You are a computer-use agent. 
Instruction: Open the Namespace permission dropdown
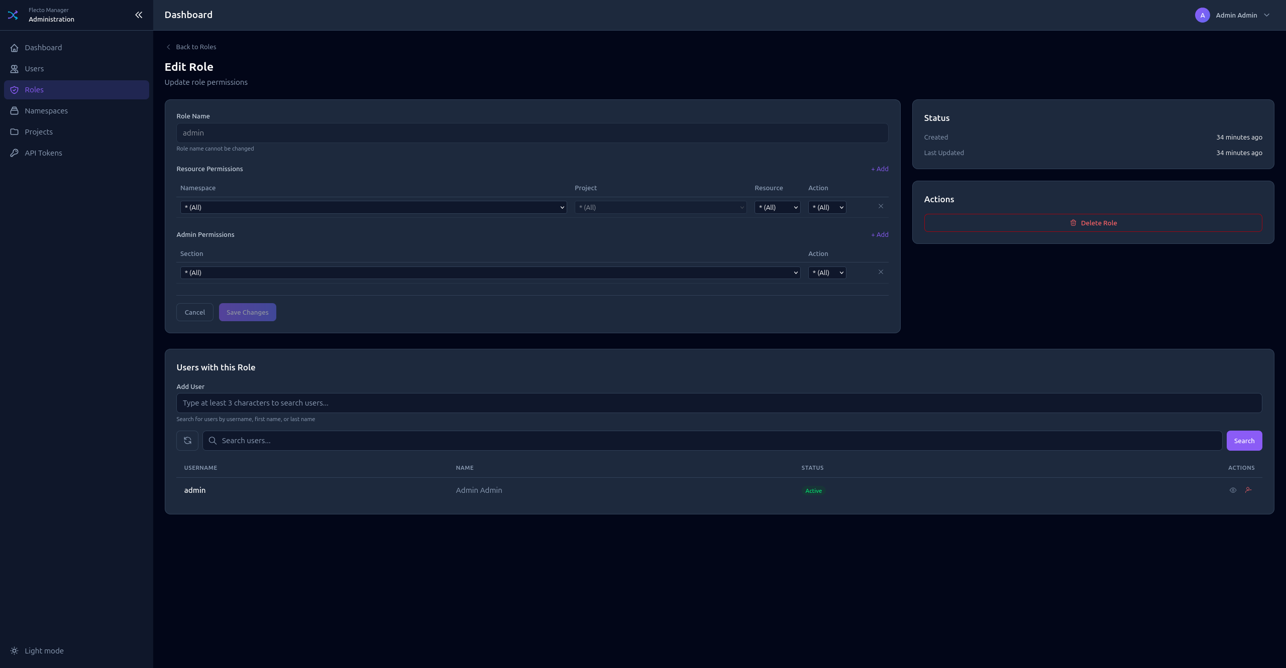pyautogui.click(x=373, y=207)
